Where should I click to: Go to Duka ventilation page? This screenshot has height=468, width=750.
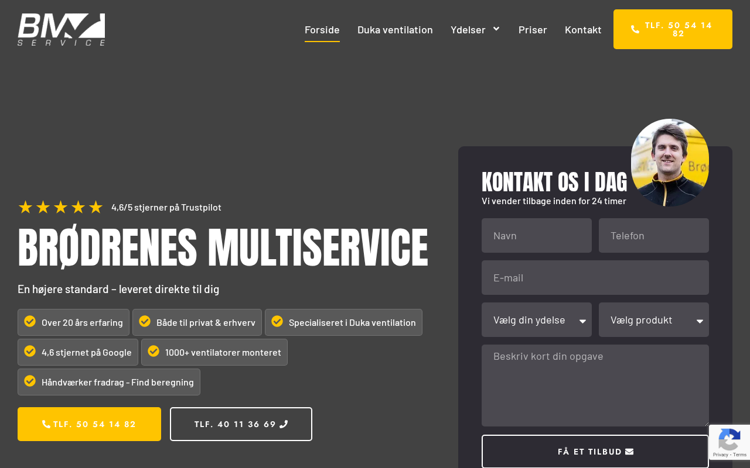coord(395,29)
